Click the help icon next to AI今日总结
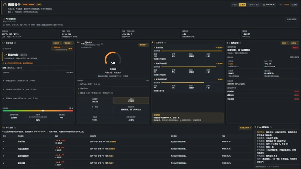The image size is (301, 169). pos(271,127)
